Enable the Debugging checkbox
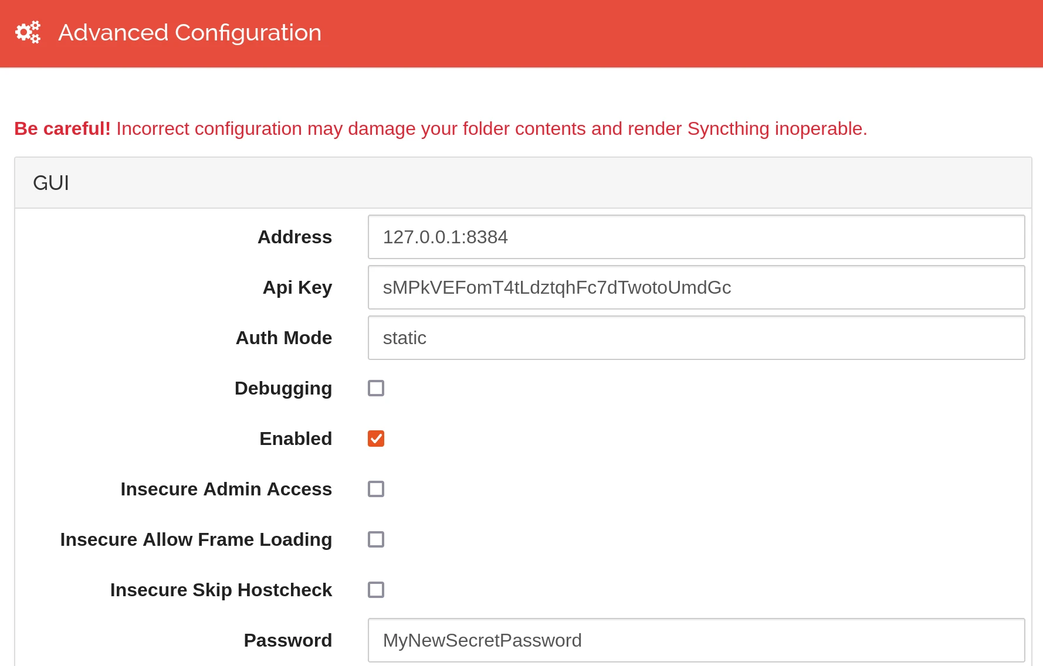1043x666 pixels. 376,388
